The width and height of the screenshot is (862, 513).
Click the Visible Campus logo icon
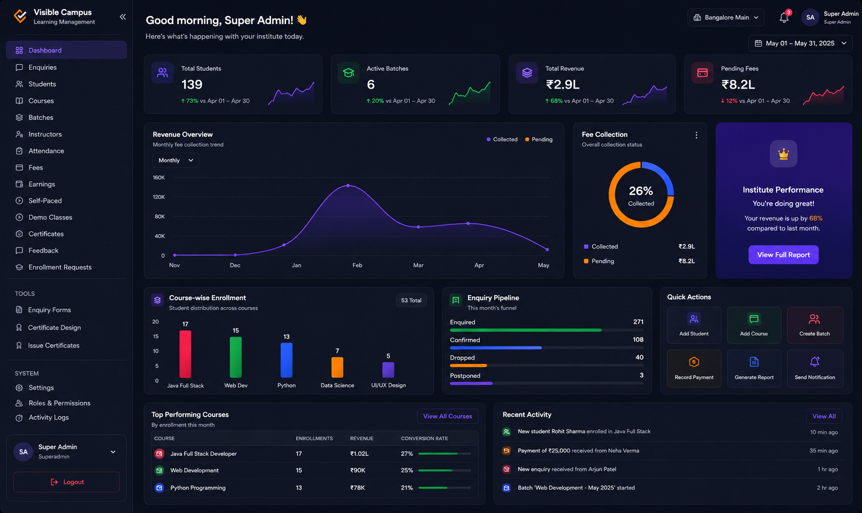[20, 16]
